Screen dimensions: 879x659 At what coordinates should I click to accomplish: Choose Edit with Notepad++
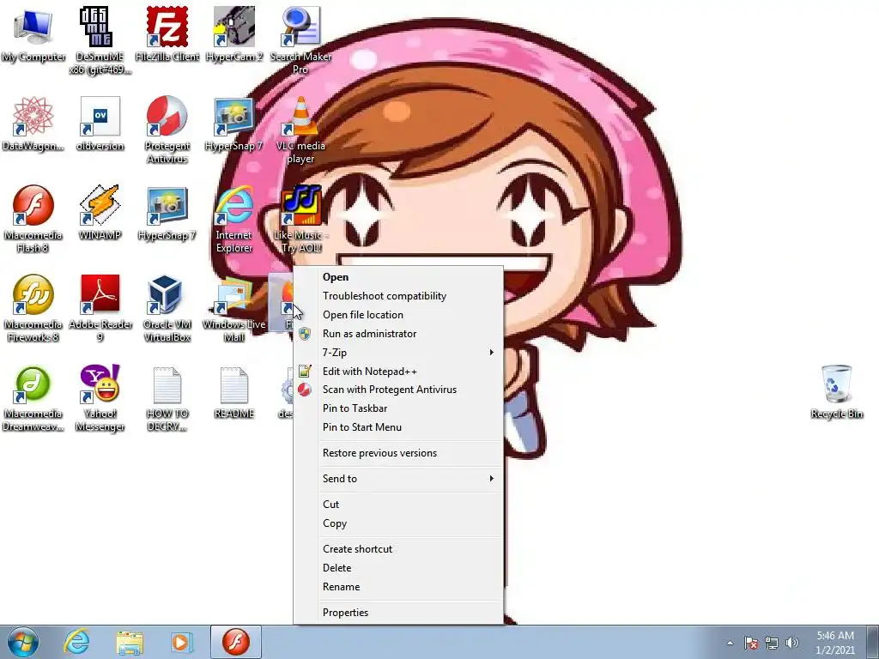coord(398,371)
